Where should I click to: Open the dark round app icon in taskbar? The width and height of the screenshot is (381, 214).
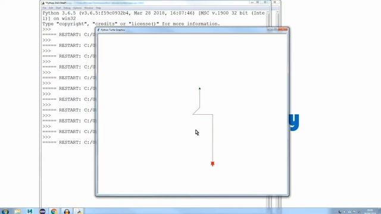(x=42, y=212)
